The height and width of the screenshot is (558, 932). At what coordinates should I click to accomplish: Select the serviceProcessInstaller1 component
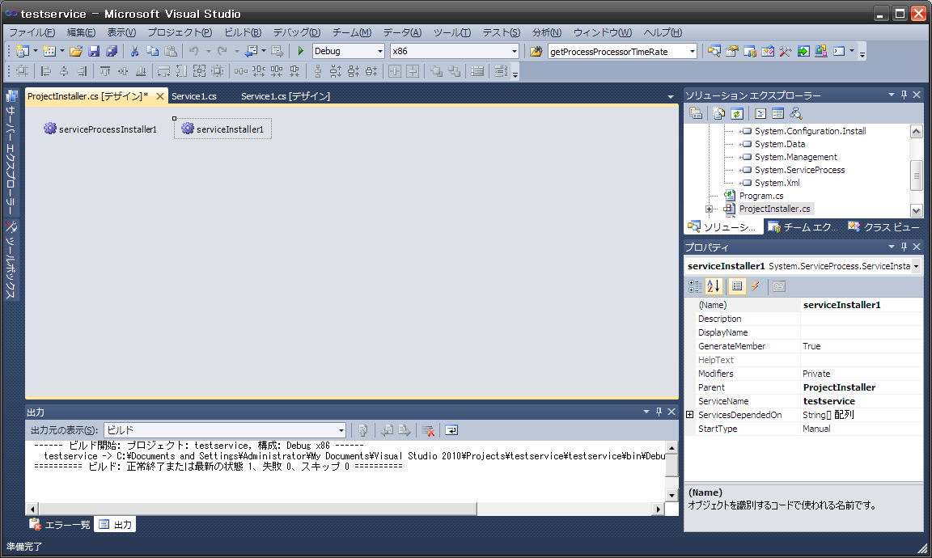pyautogui.click(x=100, y=129)
